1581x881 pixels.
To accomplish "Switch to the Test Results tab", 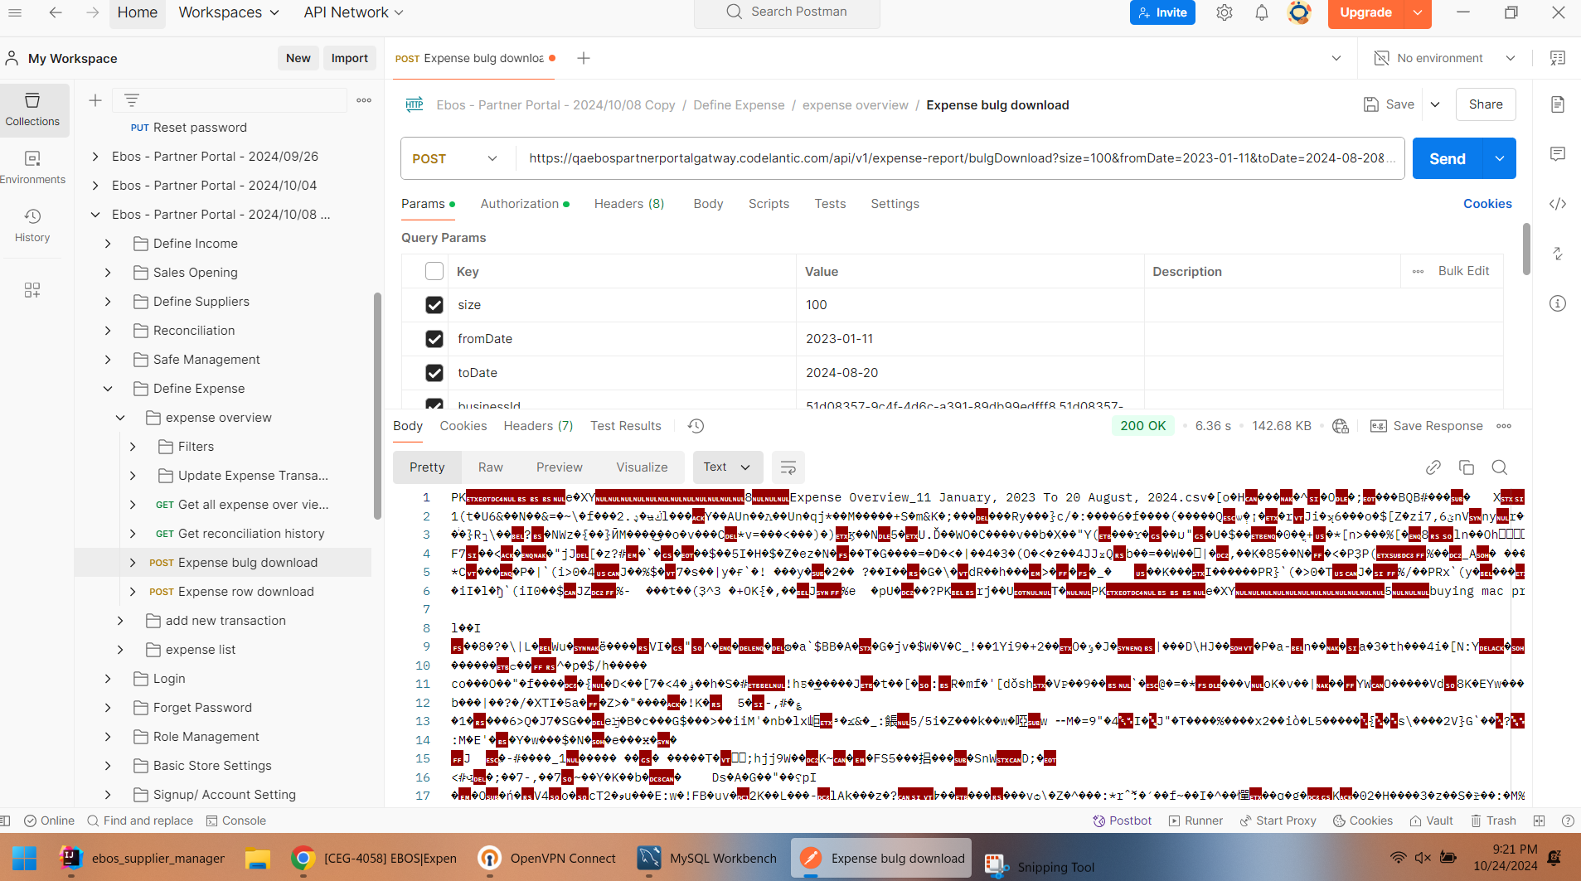I will pos(626,426).
